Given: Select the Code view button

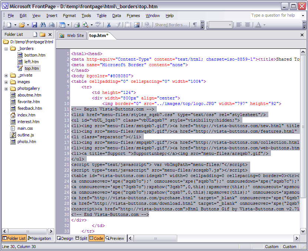Looking at the screenshot, I should pyautogui.click(x=96, y=238).
